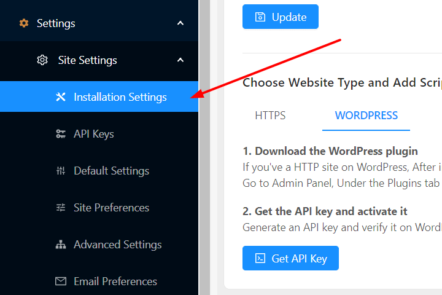
Task: Open Site Preferences
Action: click(x=99, y=208)
